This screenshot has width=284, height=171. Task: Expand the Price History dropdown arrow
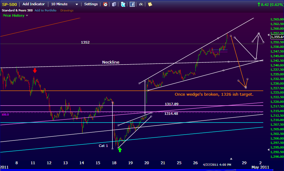[x=27, y=15]
